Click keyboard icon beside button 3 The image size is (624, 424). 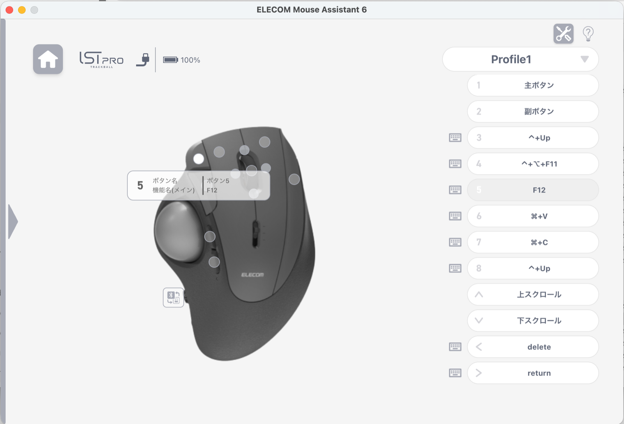coord(455,138)
